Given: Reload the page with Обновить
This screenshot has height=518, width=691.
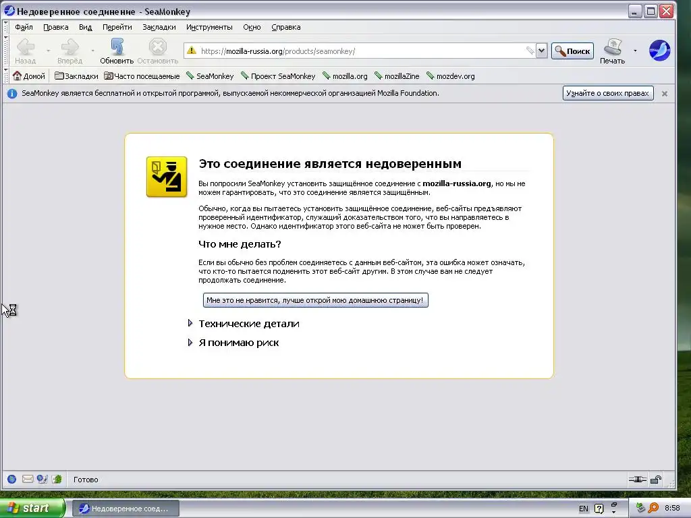Looking at the screenshot, I should [x=117, y=51].
